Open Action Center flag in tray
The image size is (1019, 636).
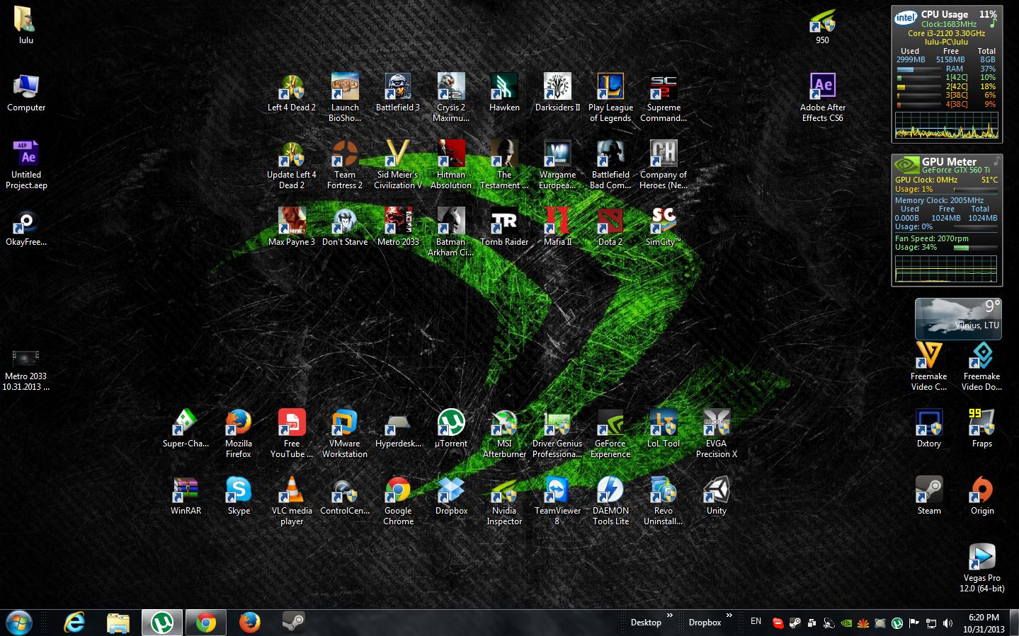[x=913, y=623]
